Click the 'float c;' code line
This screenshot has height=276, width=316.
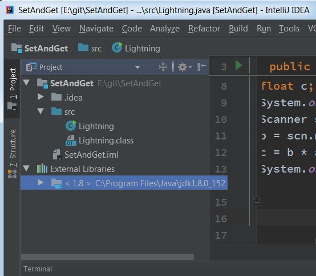coord(287,86)
